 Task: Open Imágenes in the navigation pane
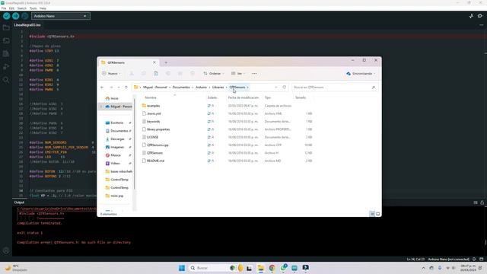point(117,147)
